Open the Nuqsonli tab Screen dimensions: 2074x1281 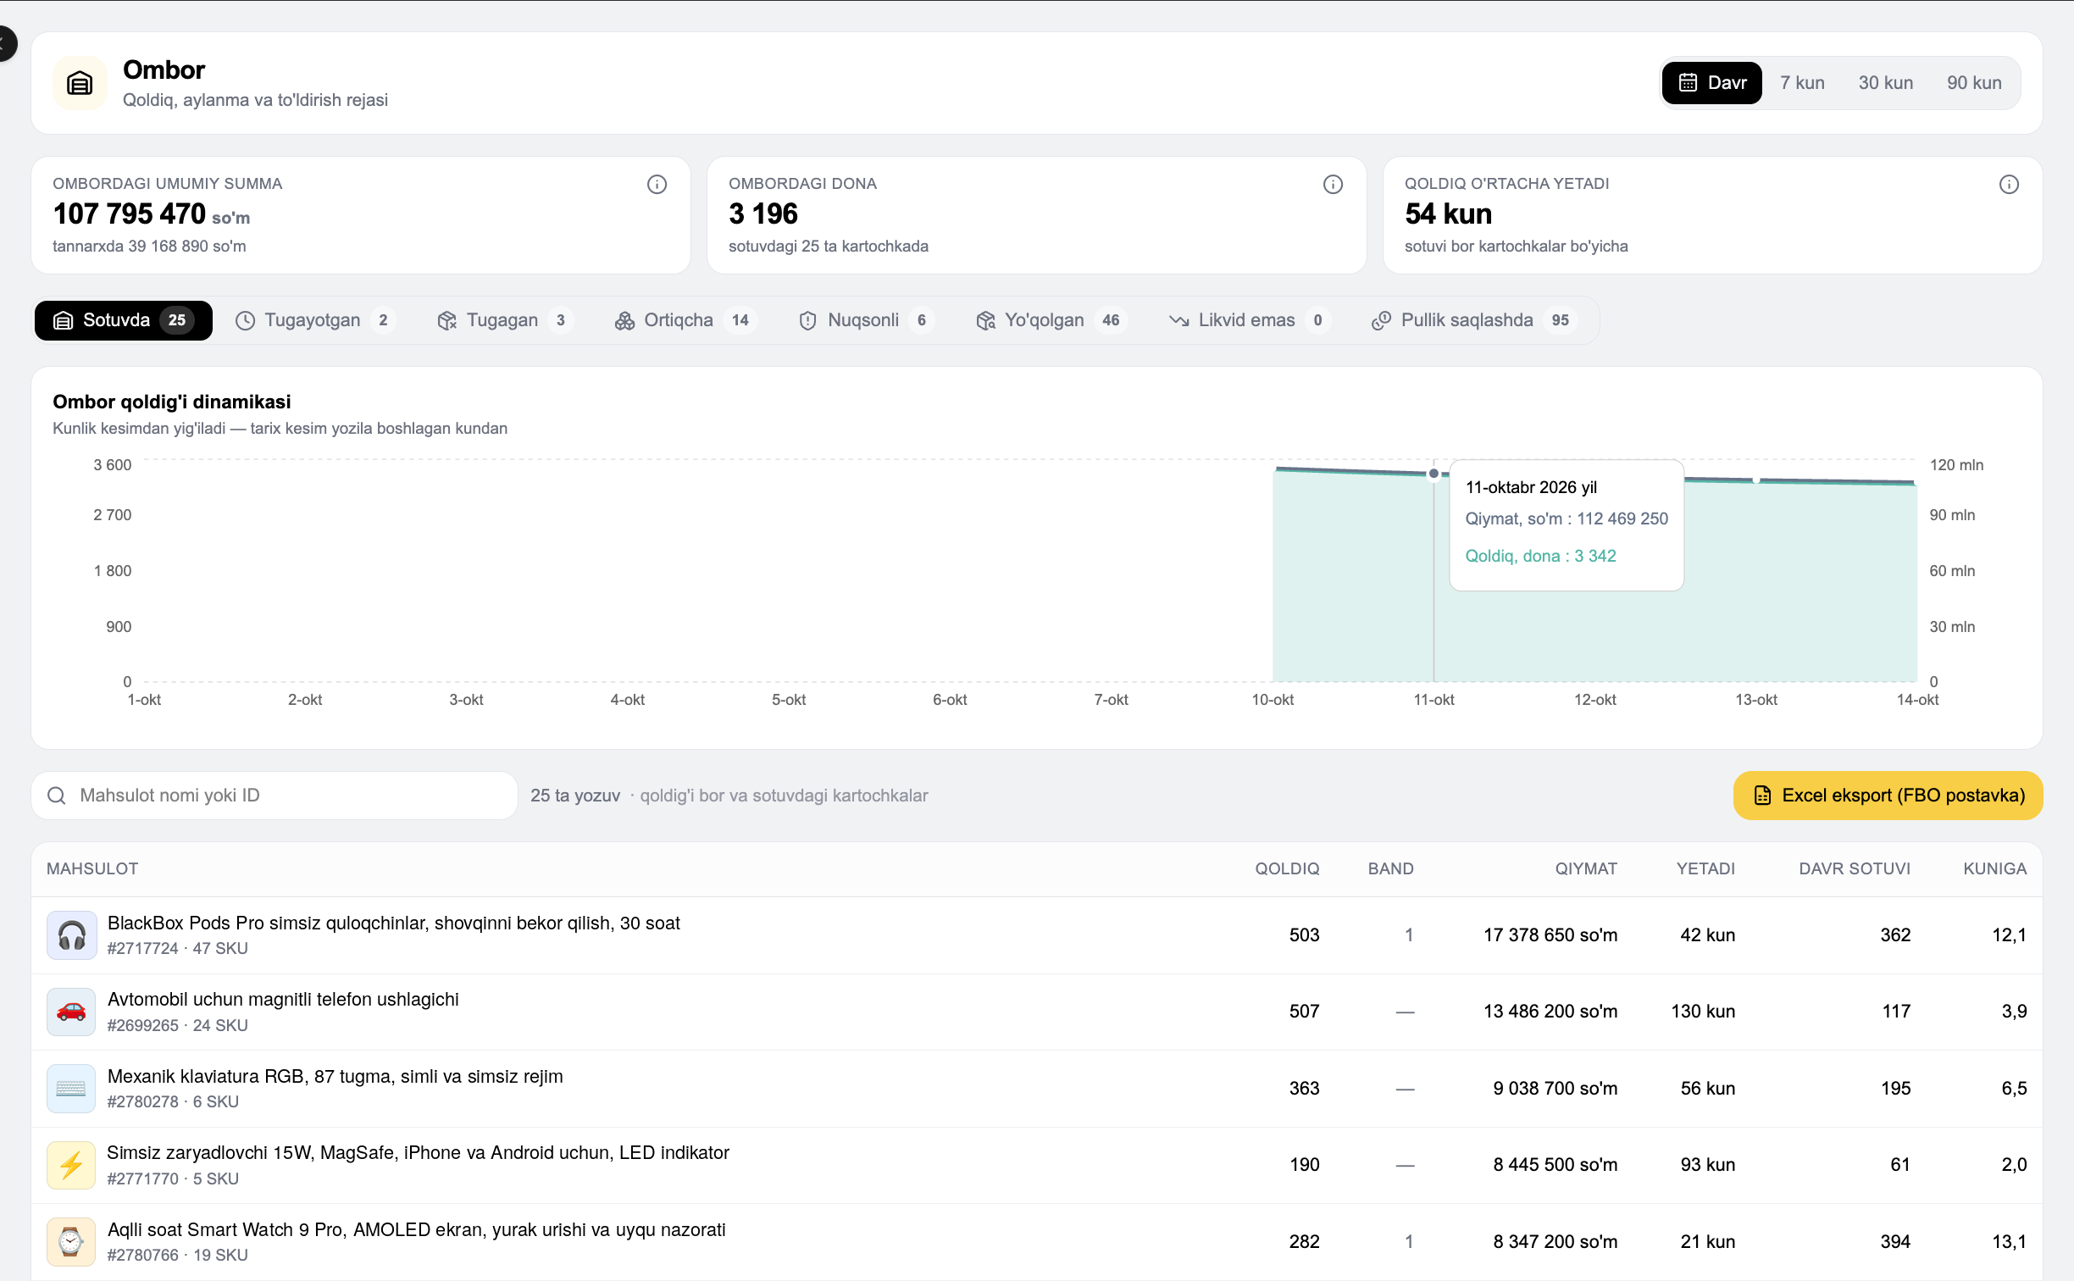(x=866, y=320)
